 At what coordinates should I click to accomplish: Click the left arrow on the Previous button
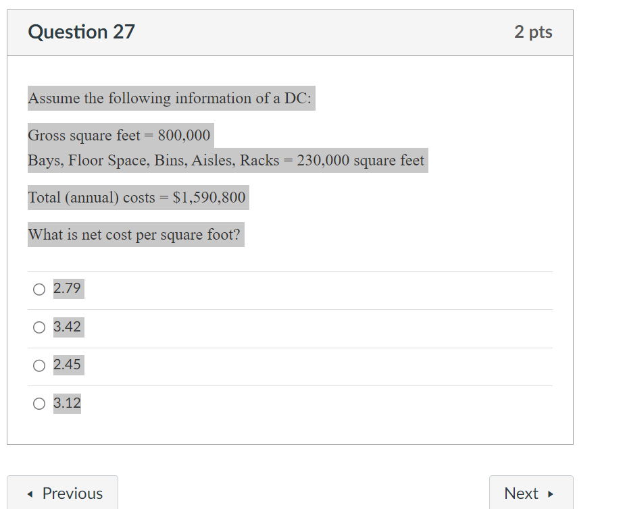pyautogui.click(x=30, y=493)
